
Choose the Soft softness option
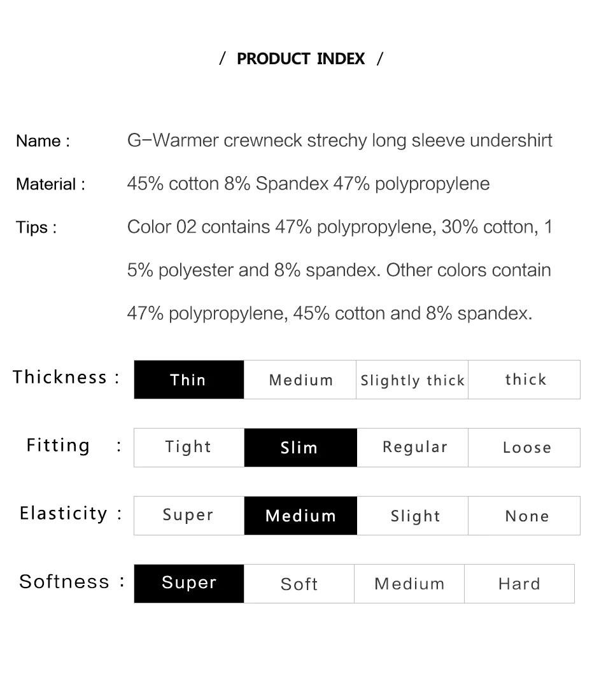coord(299,583)
